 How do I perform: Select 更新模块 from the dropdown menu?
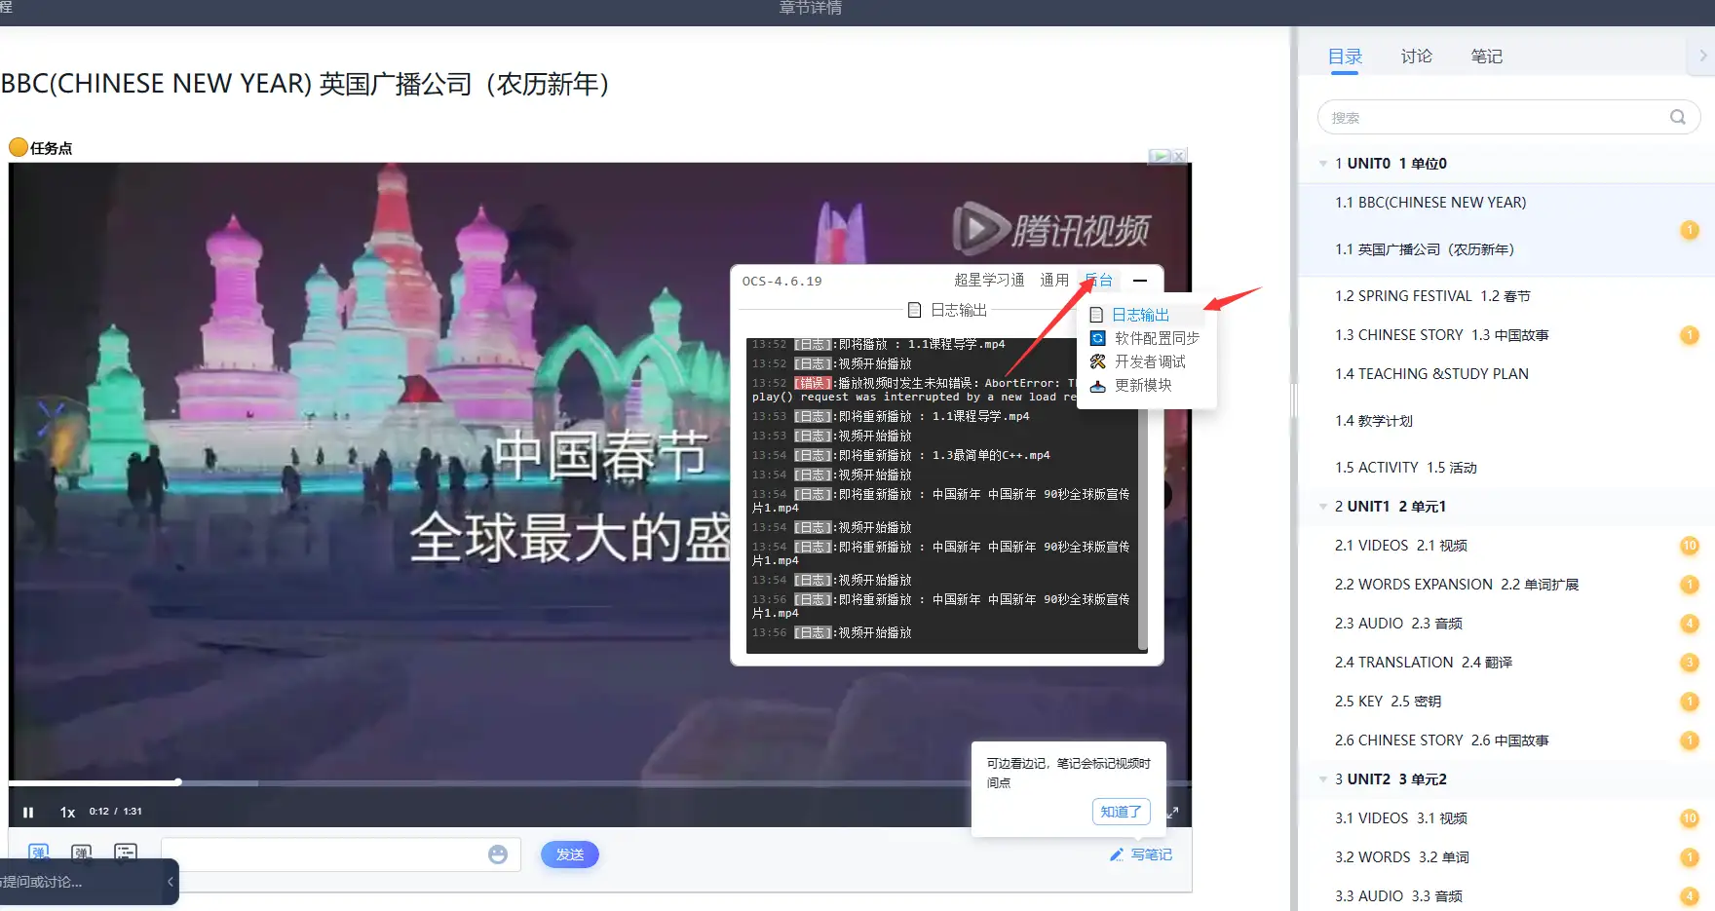click(x=1143, y=385)
